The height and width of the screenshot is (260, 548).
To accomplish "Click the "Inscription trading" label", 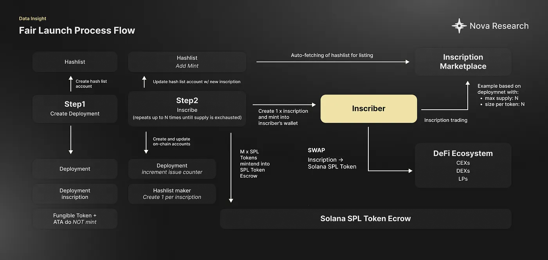I will [446, 120].
